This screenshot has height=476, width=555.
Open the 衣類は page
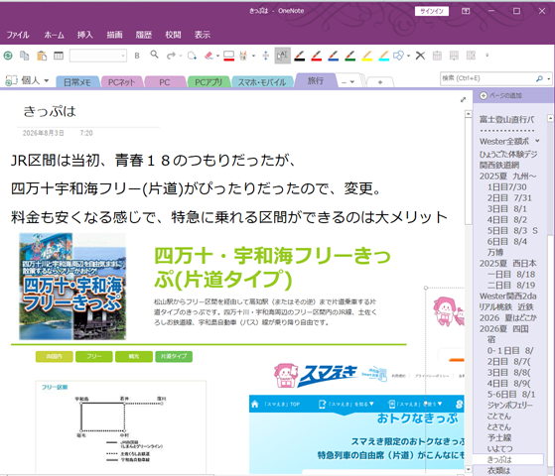pos(499,471)
